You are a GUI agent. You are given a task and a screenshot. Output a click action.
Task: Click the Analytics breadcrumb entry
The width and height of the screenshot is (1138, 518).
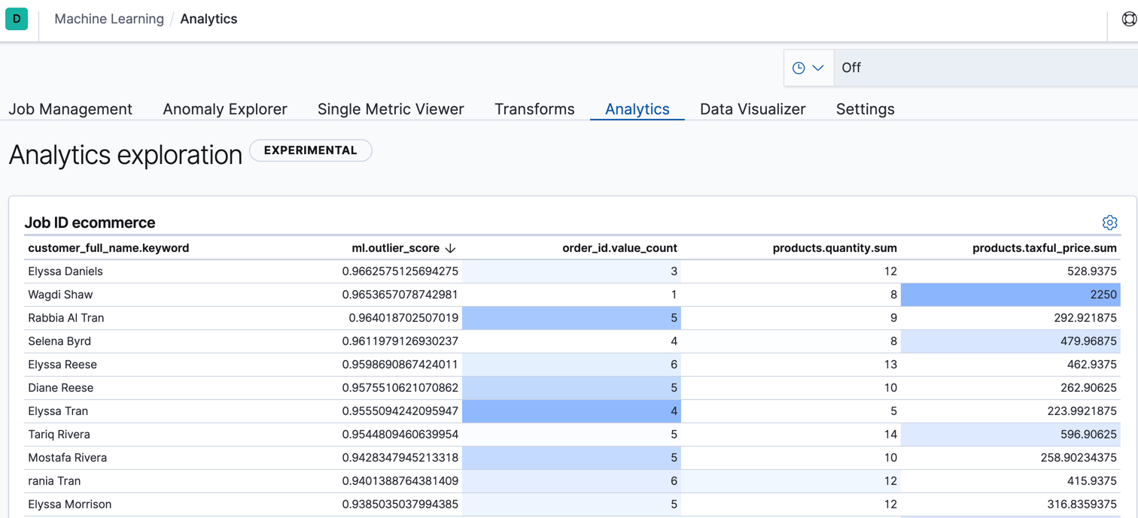[x=208, y=18]
